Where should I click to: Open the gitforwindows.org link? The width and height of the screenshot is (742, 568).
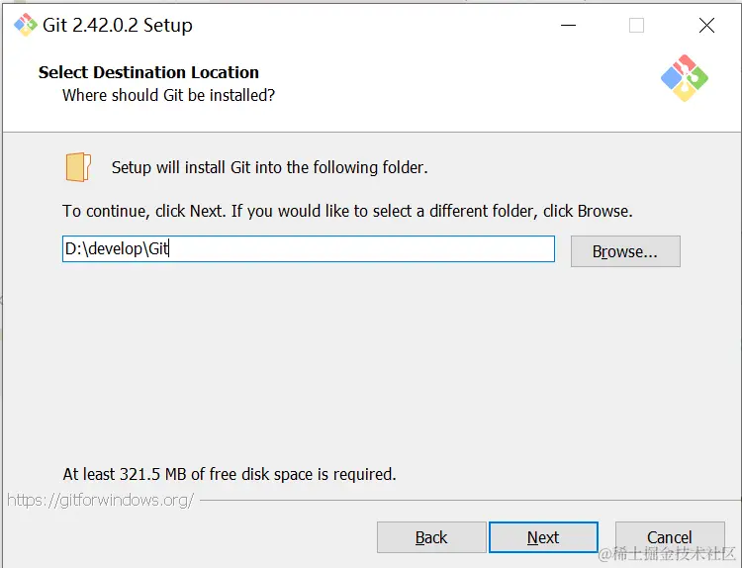[101, 500]
